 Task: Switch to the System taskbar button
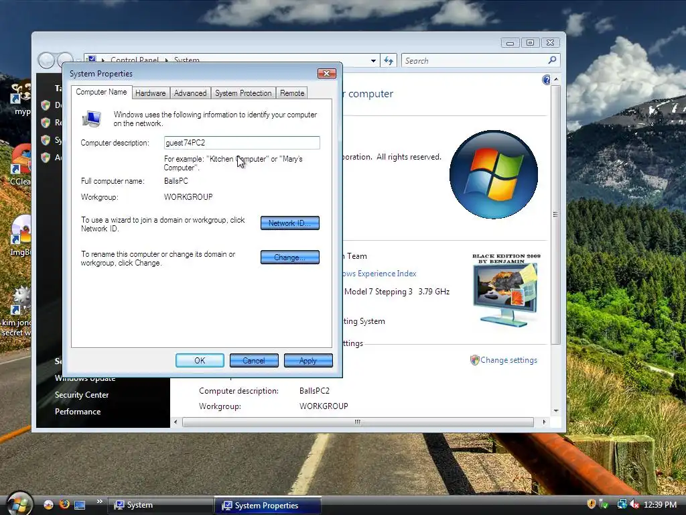[x=159, y=505]
